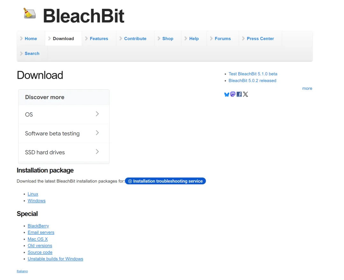
Task: Expand the OS chevron in Discover more
Action: (97, 114)
